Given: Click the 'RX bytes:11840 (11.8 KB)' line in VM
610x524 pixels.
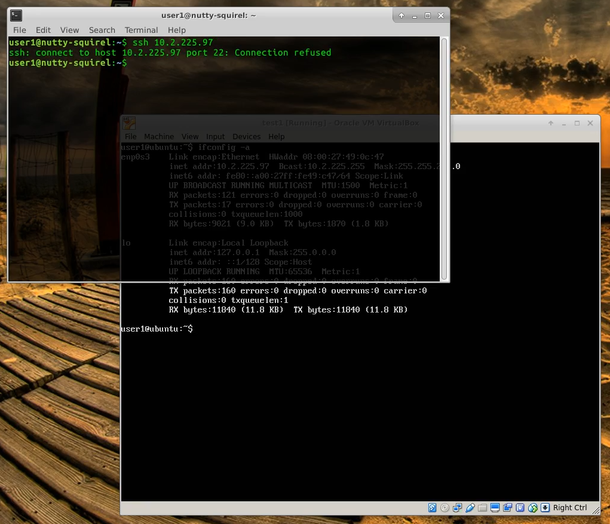Looking at the screenshot, I should tap(289, 310).
